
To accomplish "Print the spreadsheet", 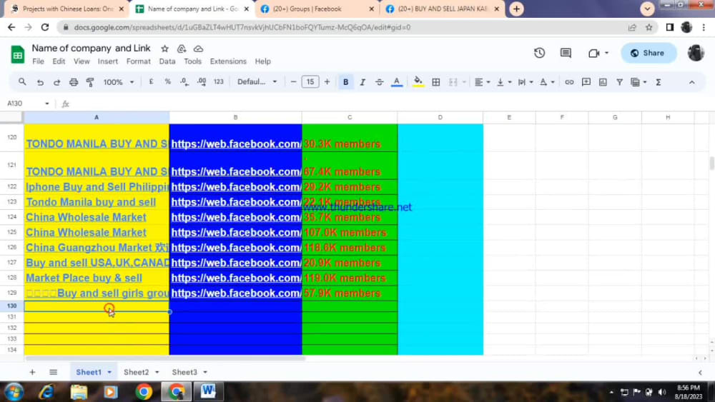I will [x=74, y=82].
